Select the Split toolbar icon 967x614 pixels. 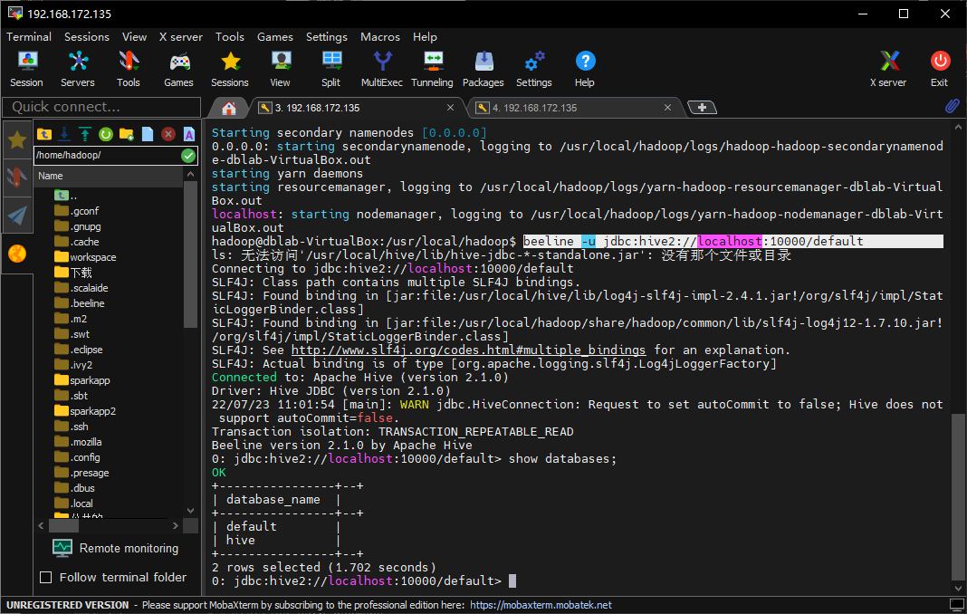tap(331, 69)
